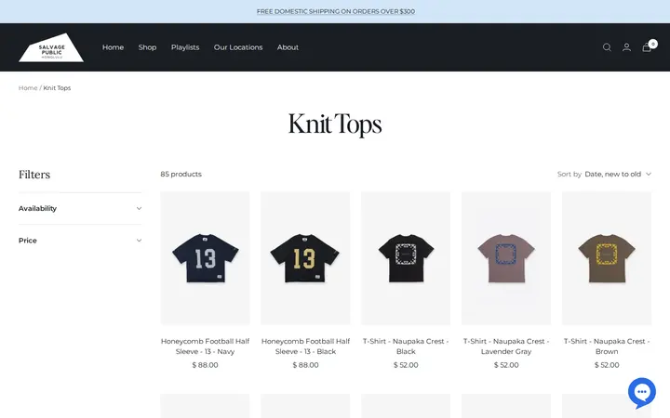Expand the Availability filter
This screenshot has height=418, width=670.
point(80,209)
